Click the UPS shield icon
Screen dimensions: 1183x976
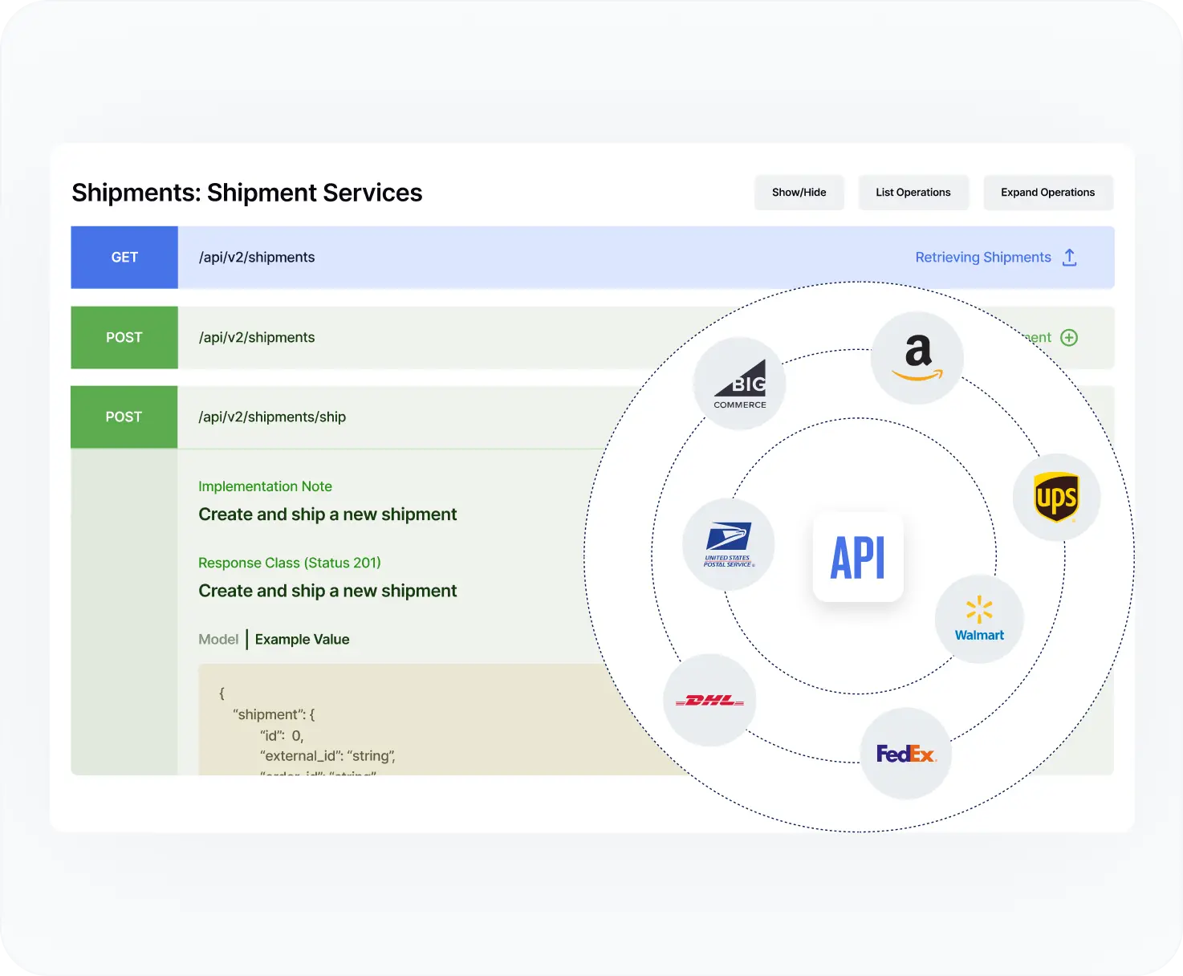click(x=1056, y=498)
